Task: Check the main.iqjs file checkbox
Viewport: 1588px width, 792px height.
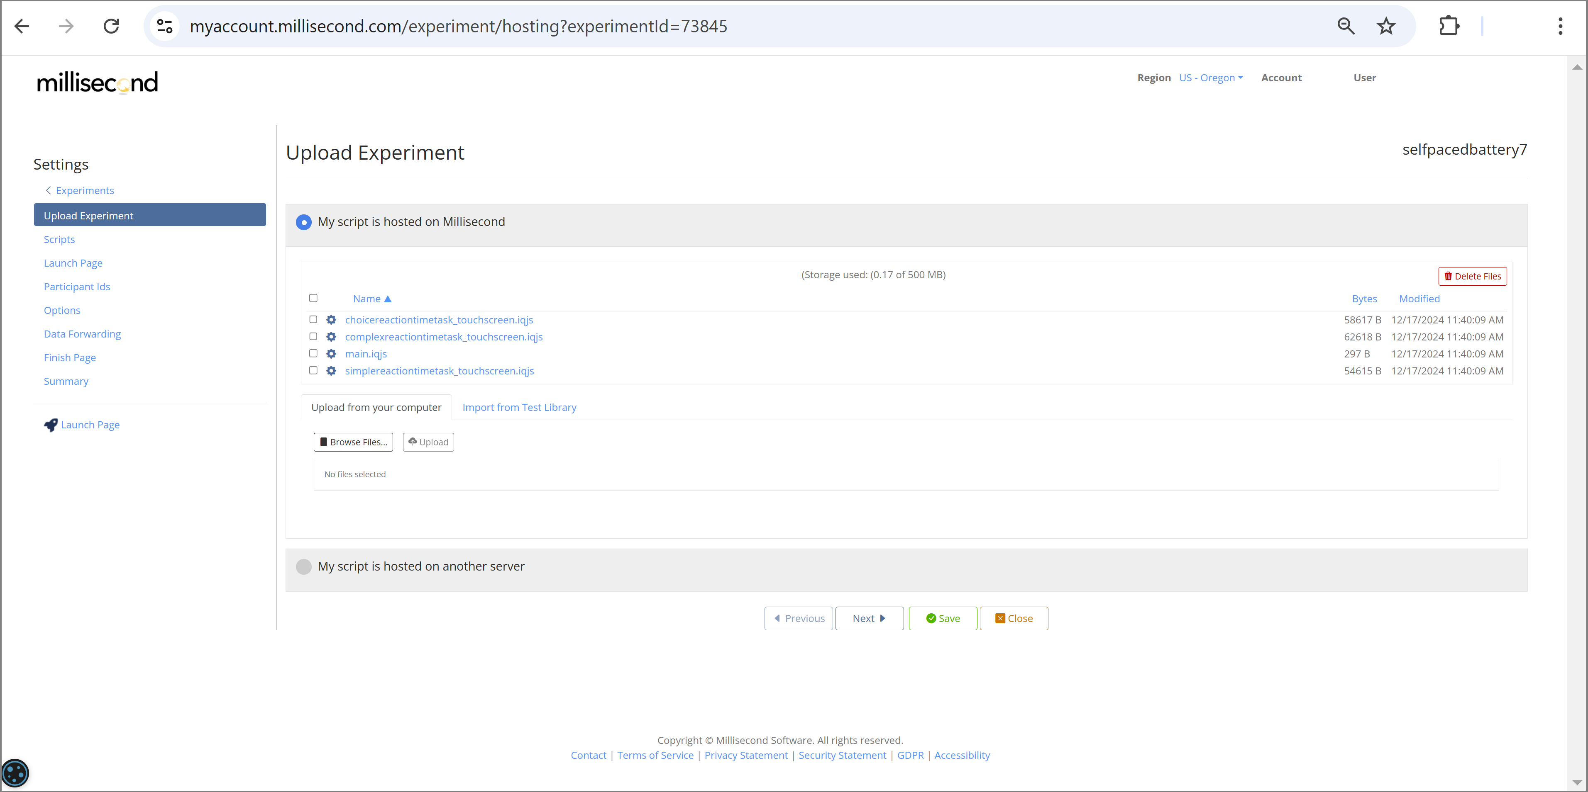Action: click(313, 354)
